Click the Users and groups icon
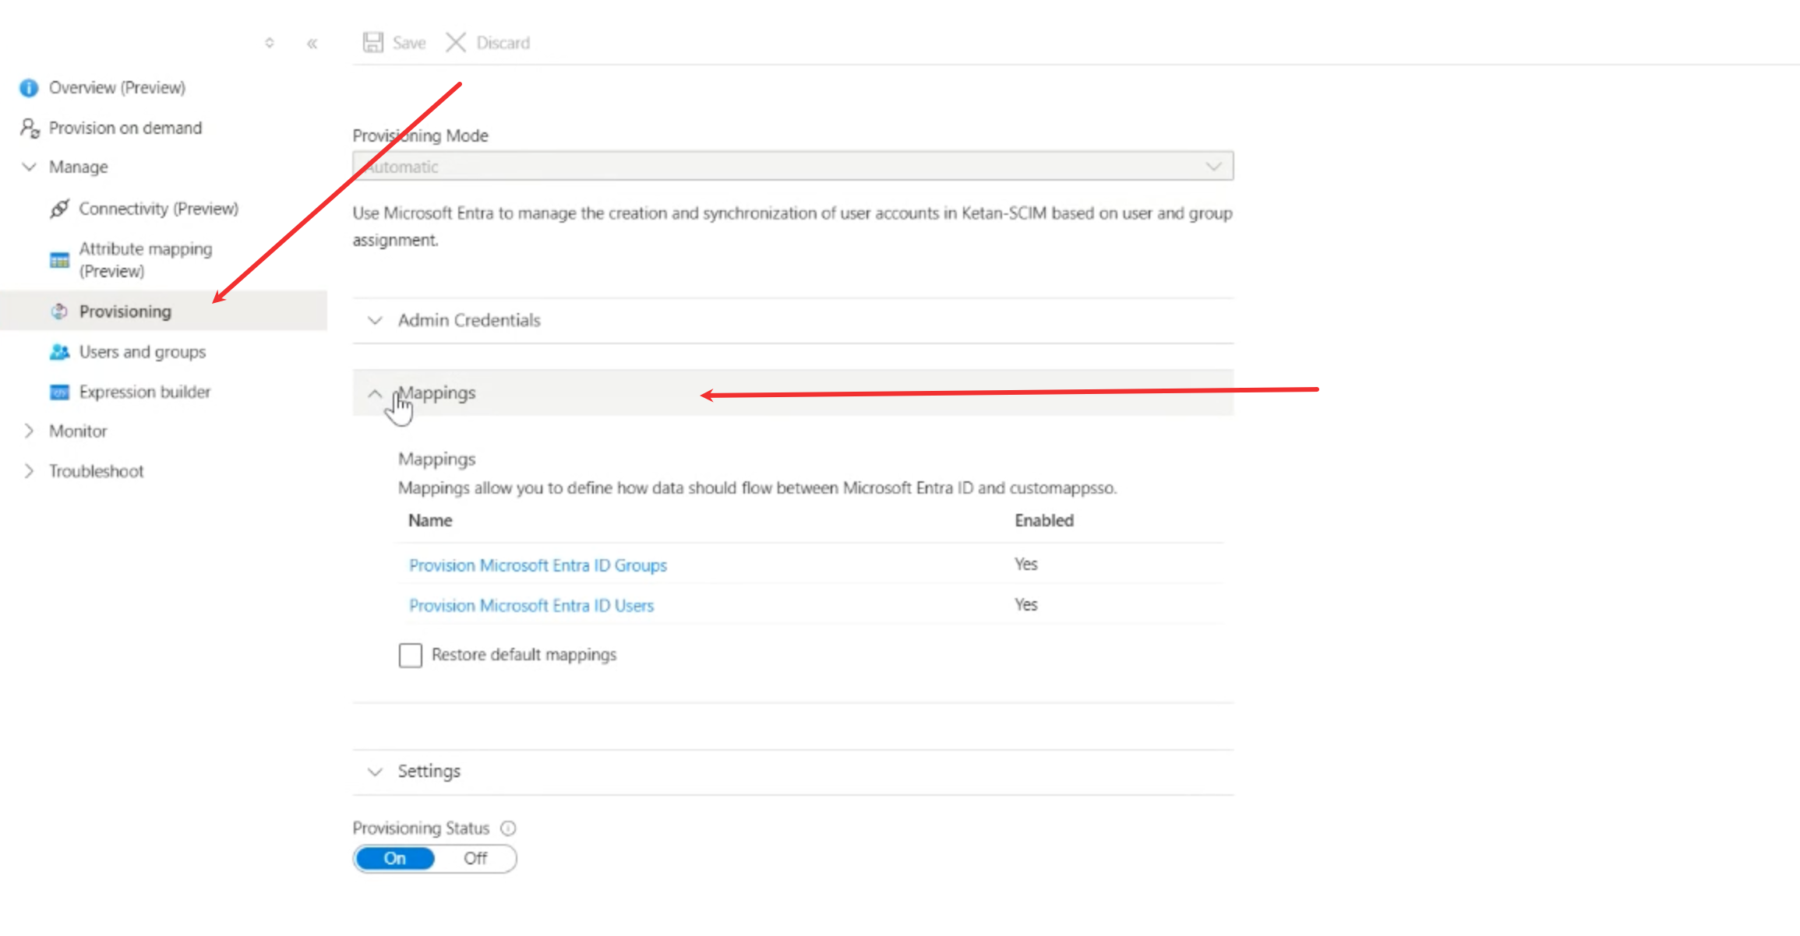 click(x=59, y=352)
